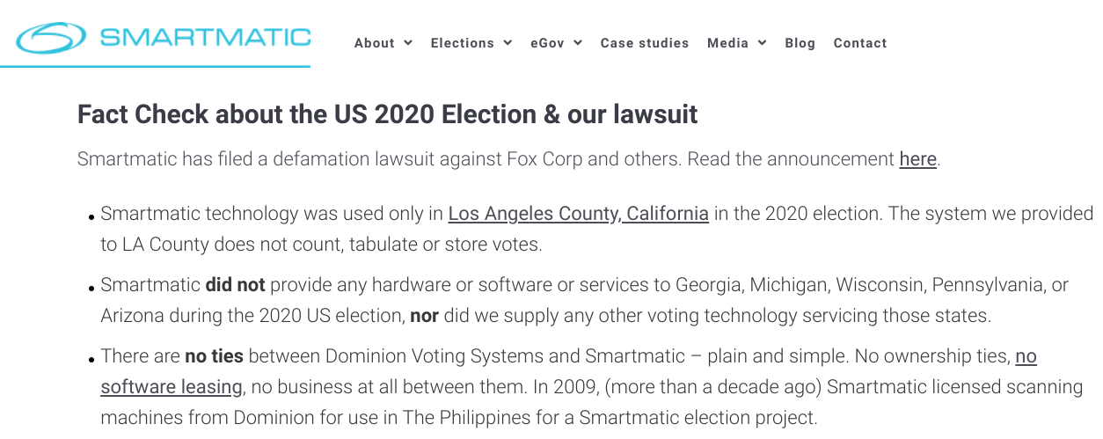Open the Los Angeles County, California link
This screenshot has width=1103, height=439.
pyautogui.click(x=578, y=213)
